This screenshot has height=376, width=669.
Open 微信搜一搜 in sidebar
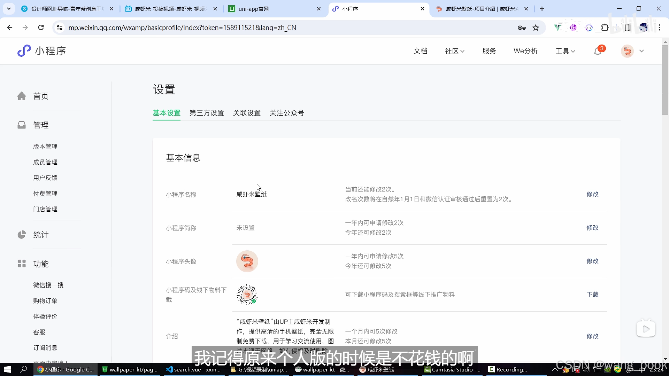[x=48, y=285]
